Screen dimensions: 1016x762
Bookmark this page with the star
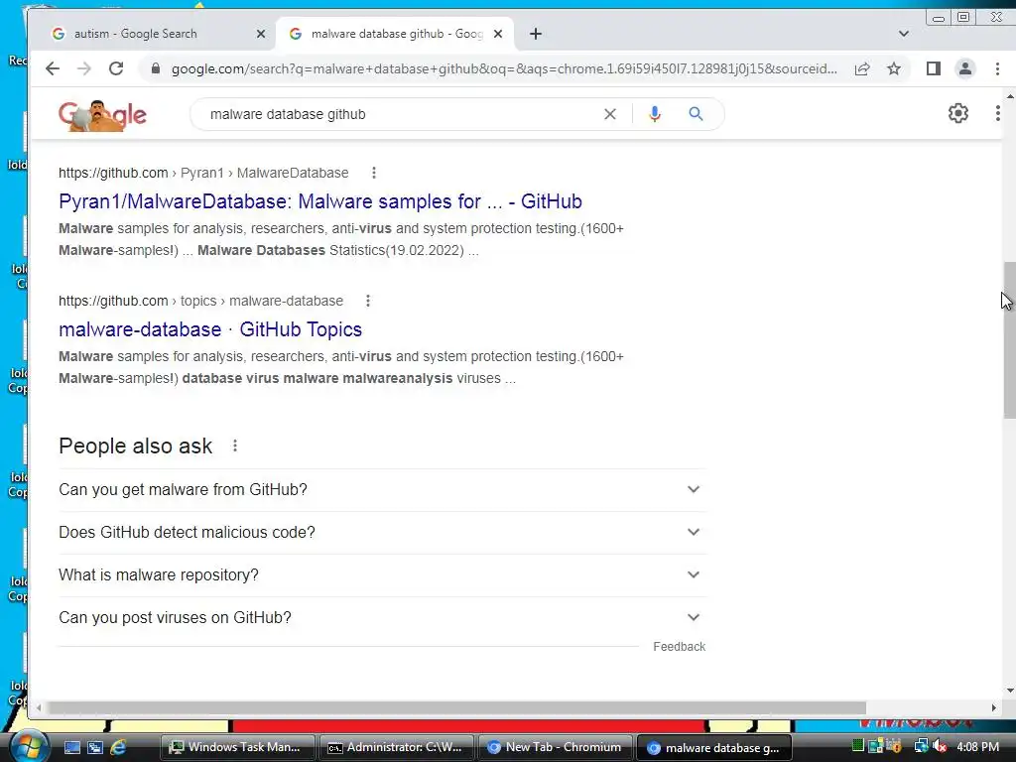pyautogui.click(x=894, y=68)
